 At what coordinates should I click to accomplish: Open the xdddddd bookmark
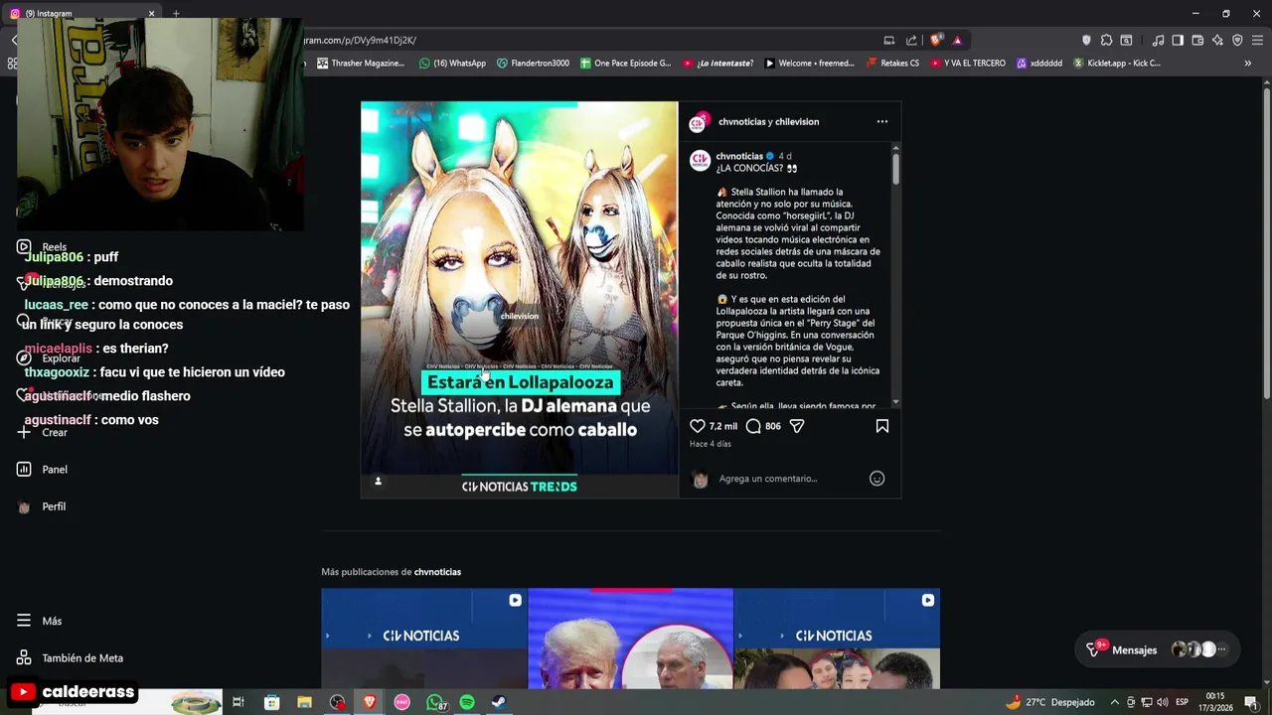[x=1038, y=64]
